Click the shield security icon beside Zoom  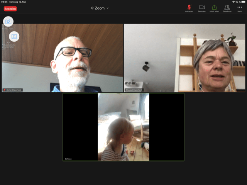pos(92,8)
